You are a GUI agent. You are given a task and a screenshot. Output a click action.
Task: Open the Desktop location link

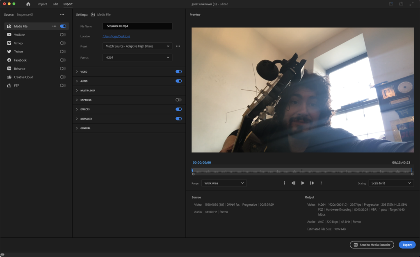(116, 36)
